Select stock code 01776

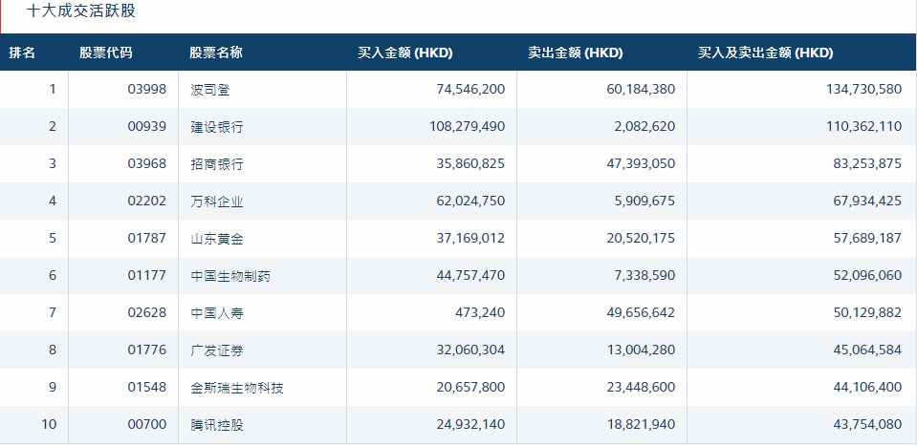click(x=147, y=350)
